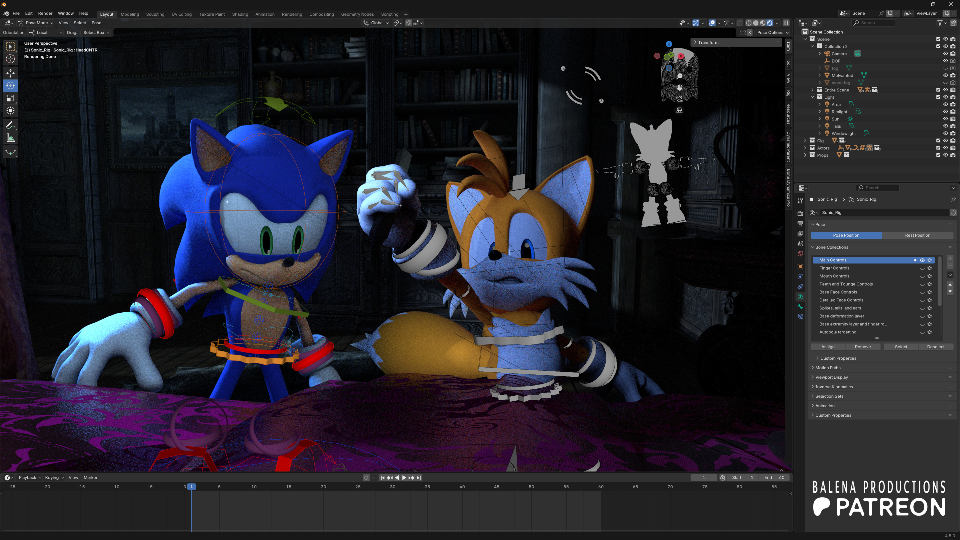This screenshot has width=960, height=540.
Task: Add a bone collection with the plus button
Action: [950, 258]
